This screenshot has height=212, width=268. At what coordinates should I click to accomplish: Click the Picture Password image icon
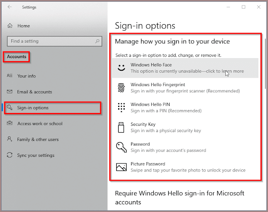pyautogui.click(x=121, y=167)
